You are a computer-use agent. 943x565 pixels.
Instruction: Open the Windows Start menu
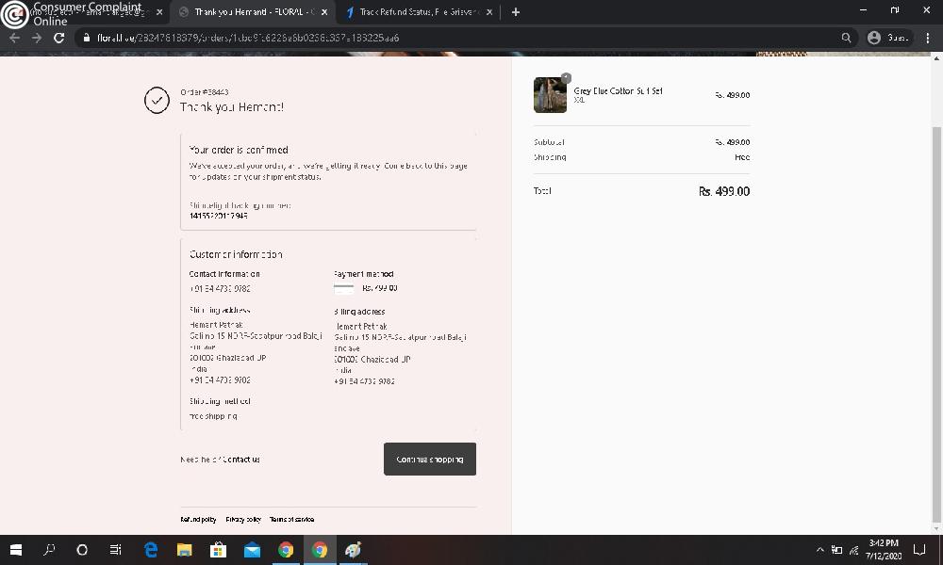click(x=16, y=550)
